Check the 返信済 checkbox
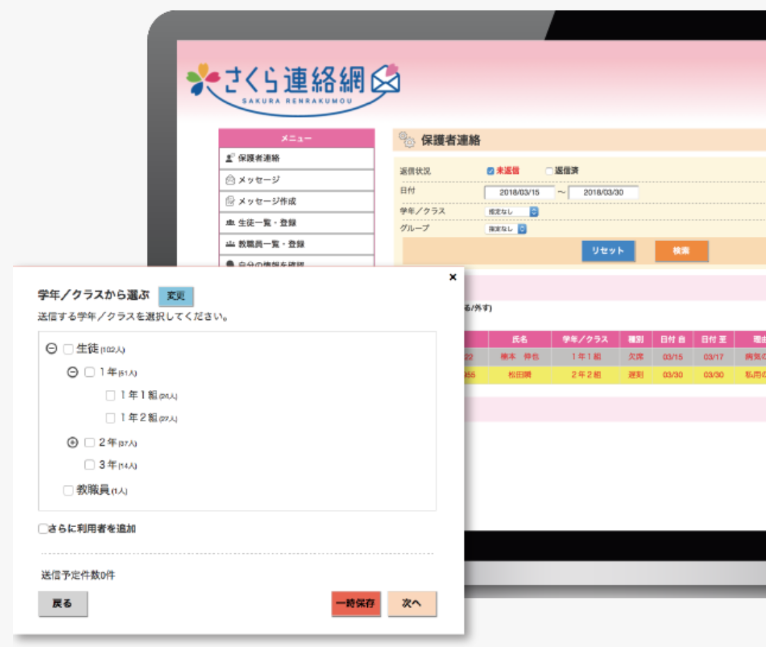The width and height of the screenshot is (766, 647). pyautogui.click(x=549, y=170)
